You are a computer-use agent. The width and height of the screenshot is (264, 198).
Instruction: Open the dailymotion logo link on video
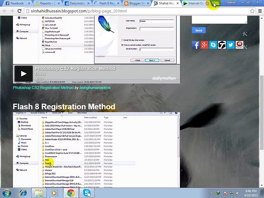(x=164, y=78)
